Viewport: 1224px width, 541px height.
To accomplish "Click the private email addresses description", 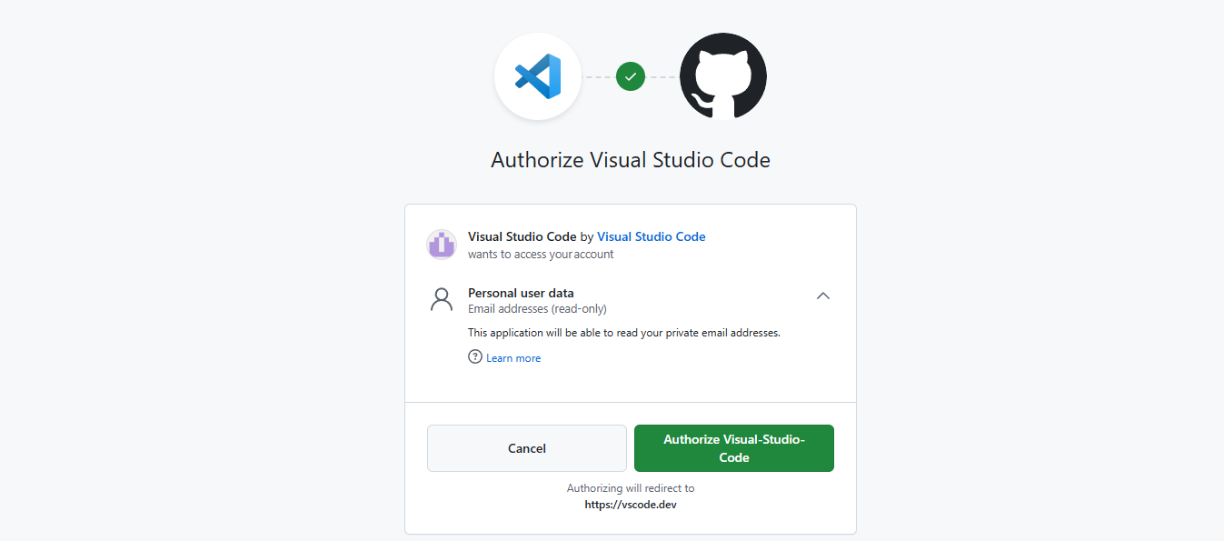I will [623, 333].
